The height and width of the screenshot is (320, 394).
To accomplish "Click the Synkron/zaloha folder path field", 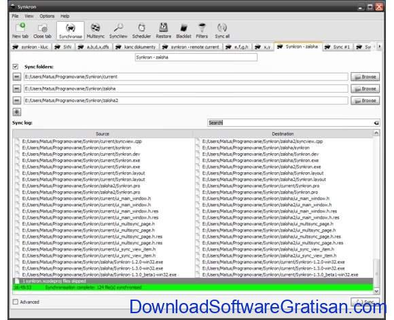I will click(186, 89).
